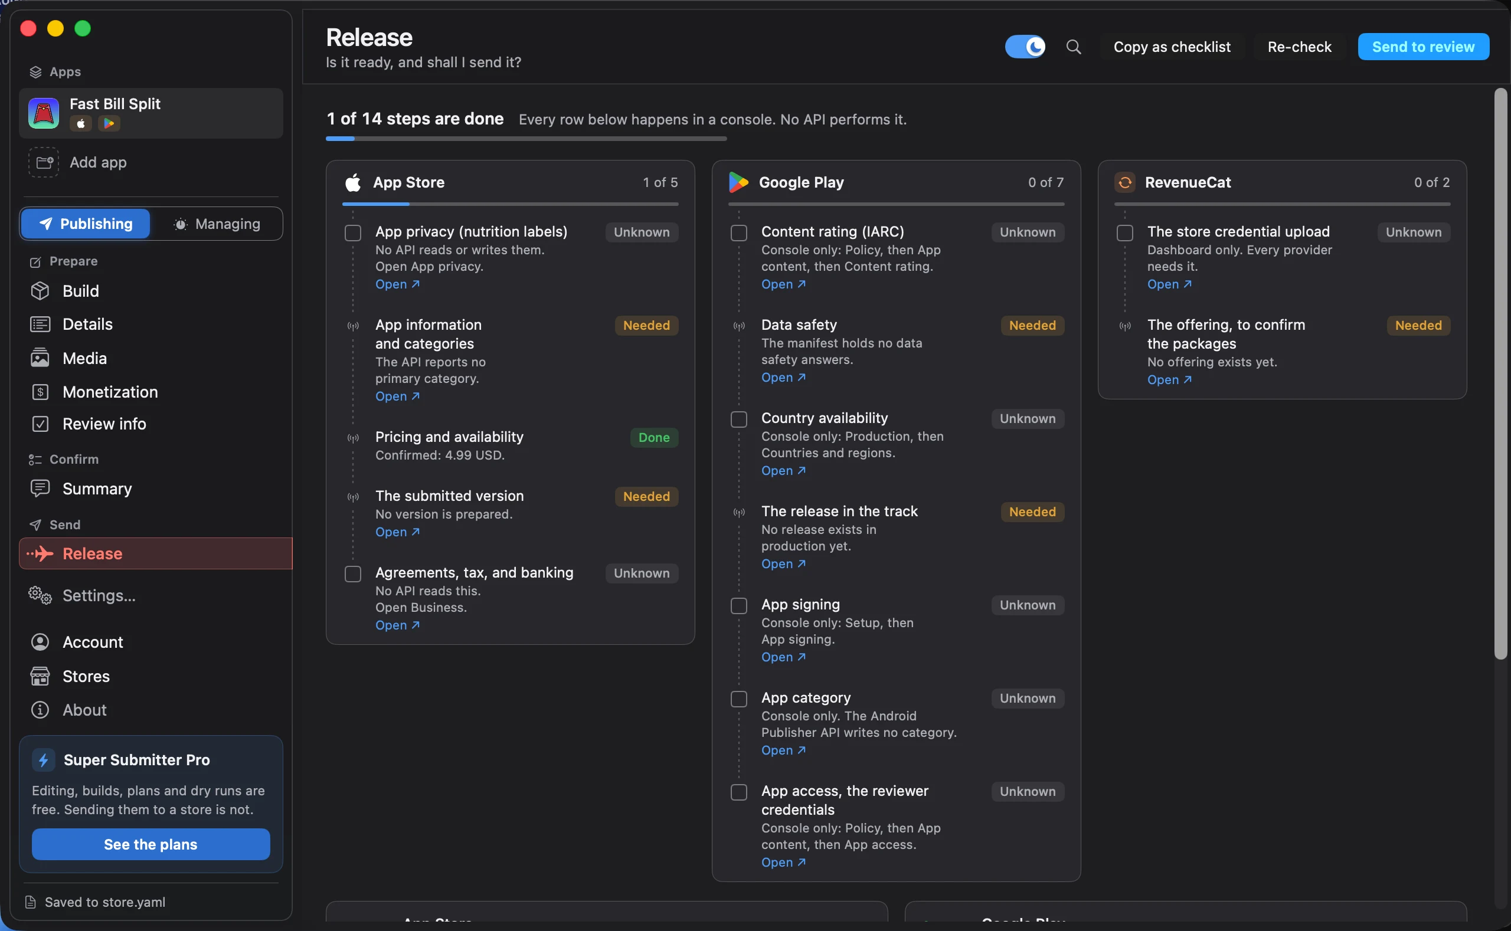1511x931 pixels.
Task: Click the signal icon beside Pricing and availability
Action: click(353, 438)
